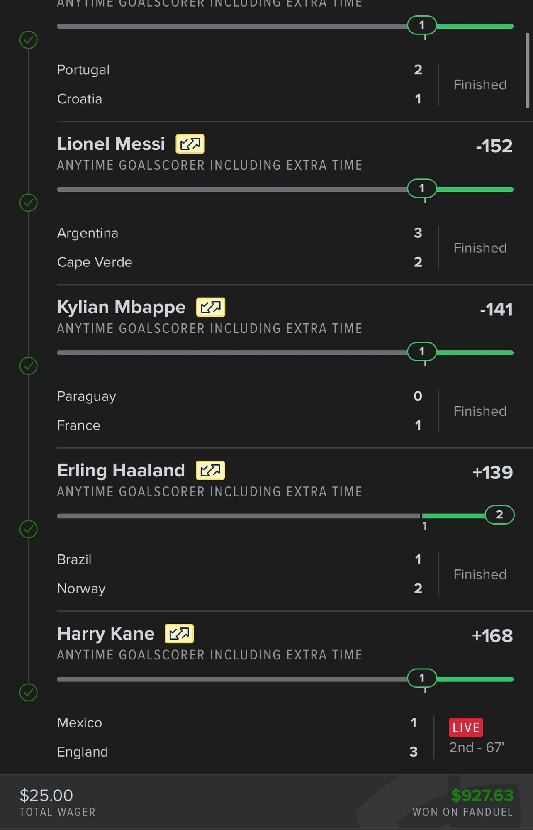Tap Mbappe's goal progress marker showing 1
This screenshot has height=830, width=533.
point(422,352)
